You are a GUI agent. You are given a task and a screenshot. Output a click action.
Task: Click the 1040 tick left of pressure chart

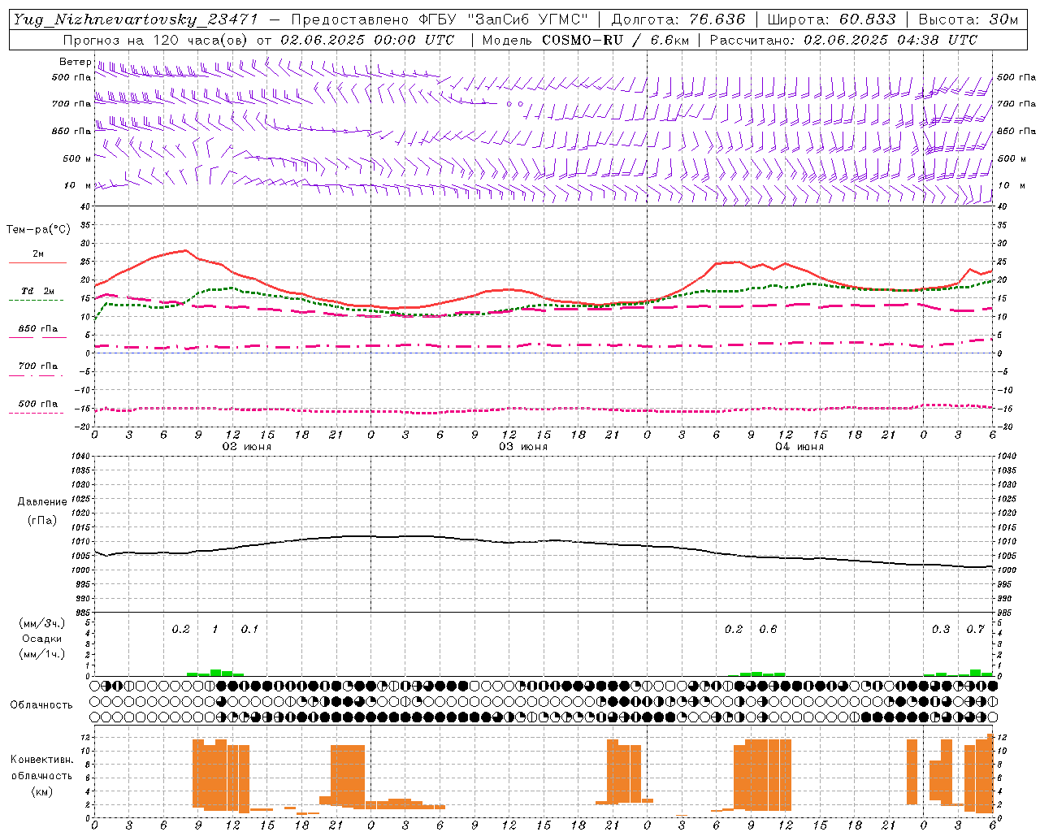click(x=80, y=457)
